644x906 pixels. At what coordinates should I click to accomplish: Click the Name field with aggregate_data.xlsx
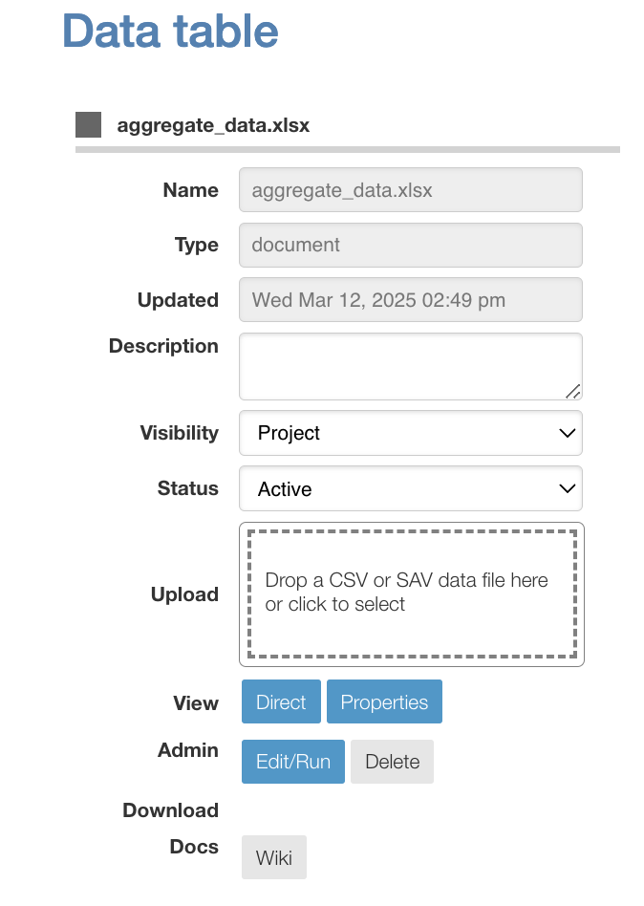(411, 189)
